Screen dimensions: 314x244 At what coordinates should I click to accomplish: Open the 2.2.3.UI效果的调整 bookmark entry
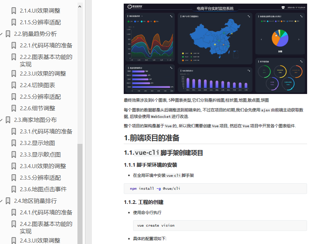tap(43, 73)
